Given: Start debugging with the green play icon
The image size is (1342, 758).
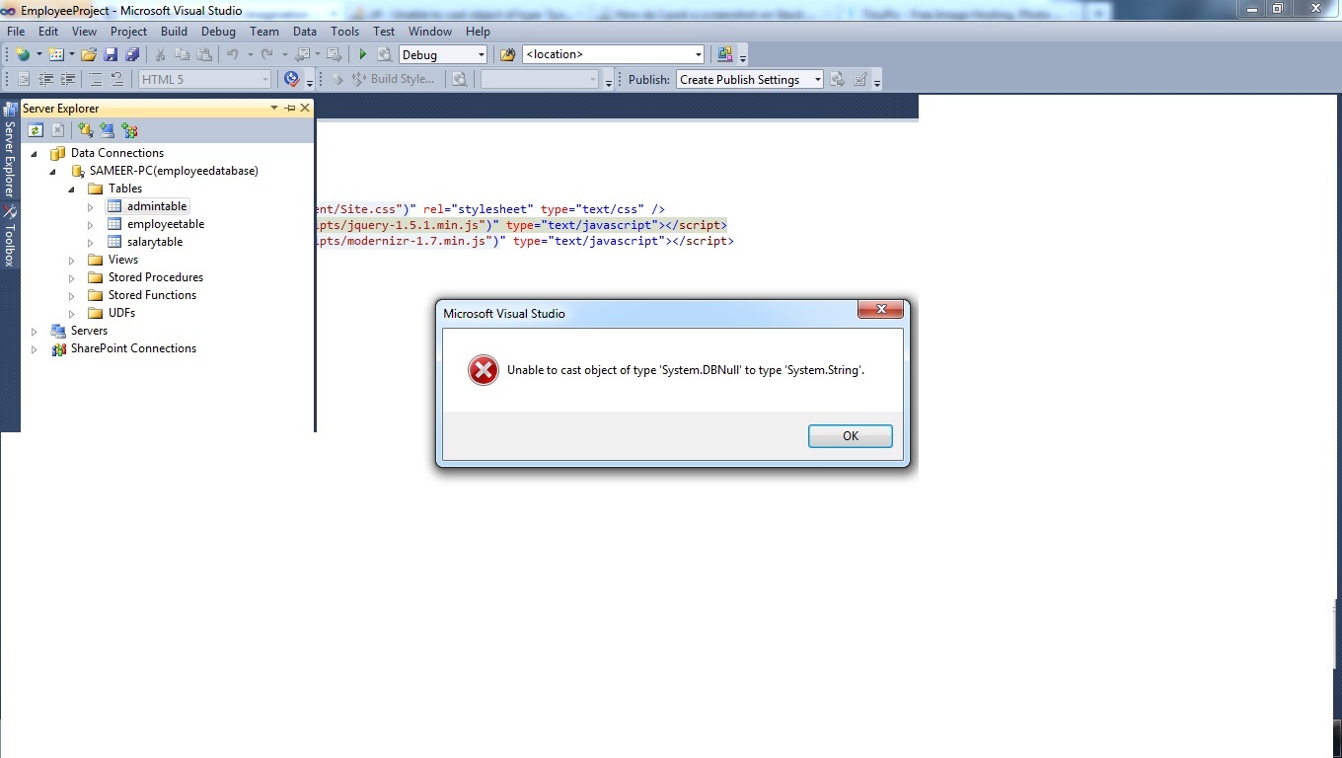Looking at the screenshot, I should [x=362, y=55].
